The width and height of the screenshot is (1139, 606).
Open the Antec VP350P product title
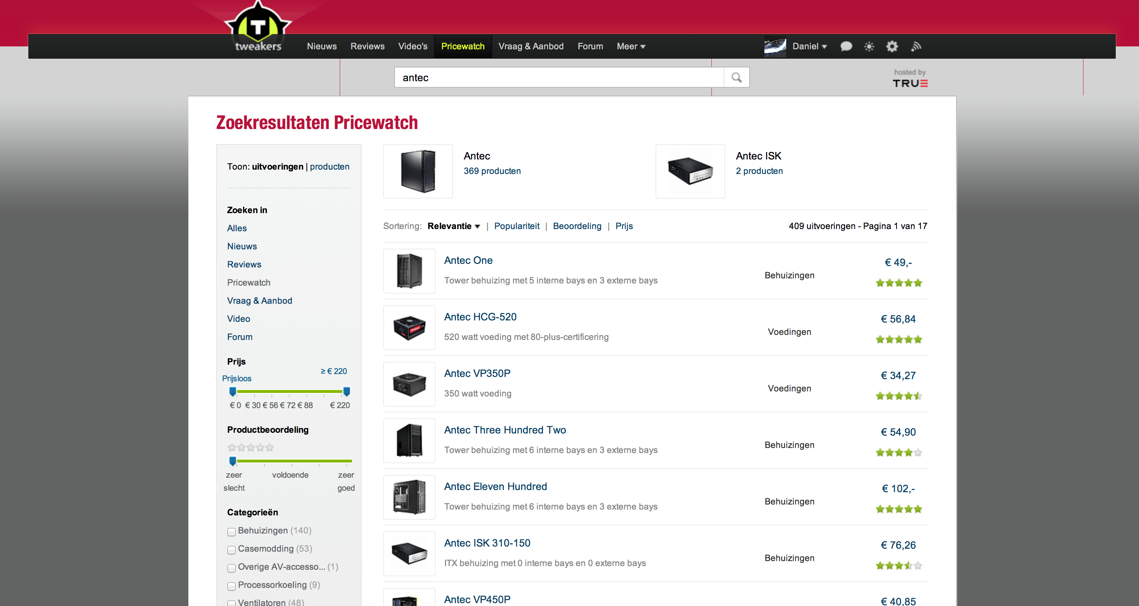pyautogui.click(x=477, y=373)
